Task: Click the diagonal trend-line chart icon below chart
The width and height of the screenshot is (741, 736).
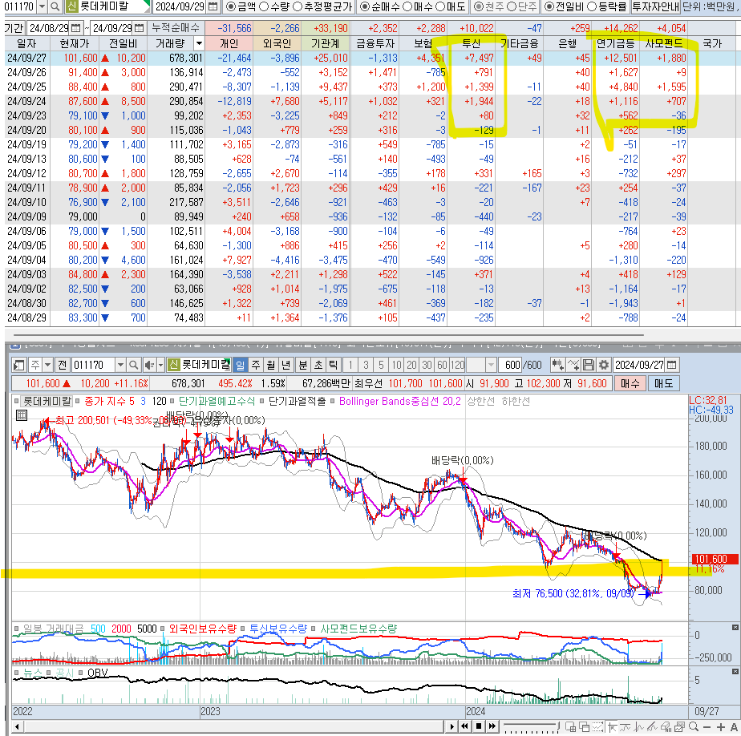Action: pos(652,726)
